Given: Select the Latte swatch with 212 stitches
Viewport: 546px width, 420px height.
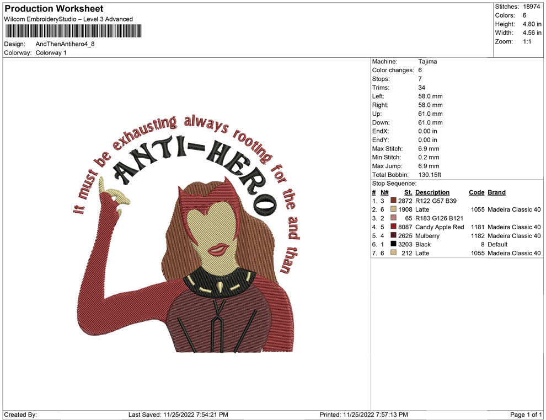Looking at the screenshot, I should coord(393,253).
